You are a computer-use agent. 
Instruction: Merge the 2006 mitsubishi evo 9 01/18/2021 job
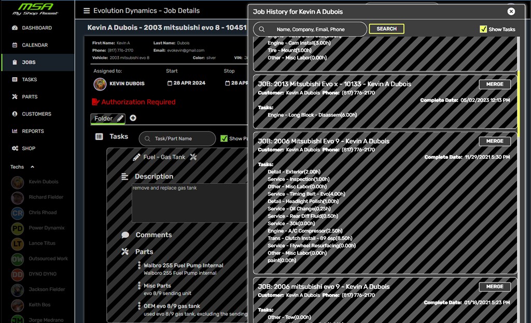pos(495,287)
